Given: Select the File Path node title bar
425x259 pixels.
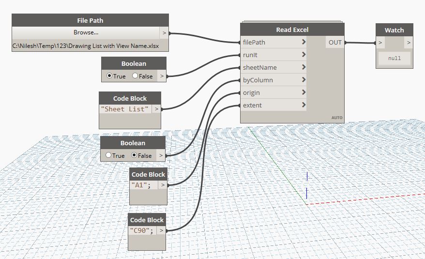Looking at the screenshot, I should 90,20.
